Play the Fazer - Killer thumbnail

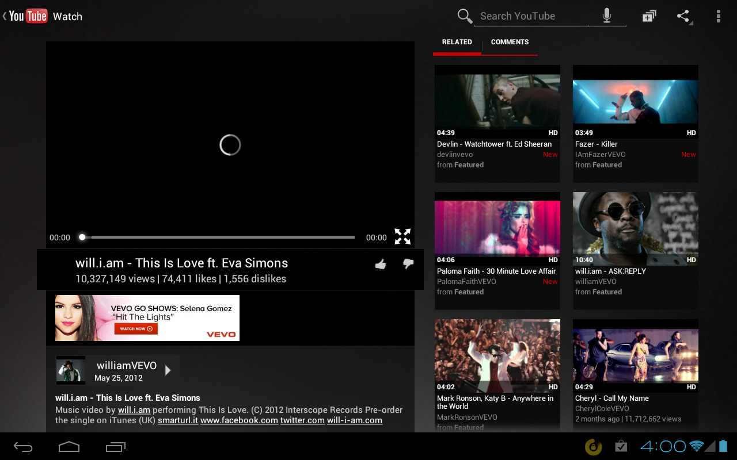pos(636,101)
